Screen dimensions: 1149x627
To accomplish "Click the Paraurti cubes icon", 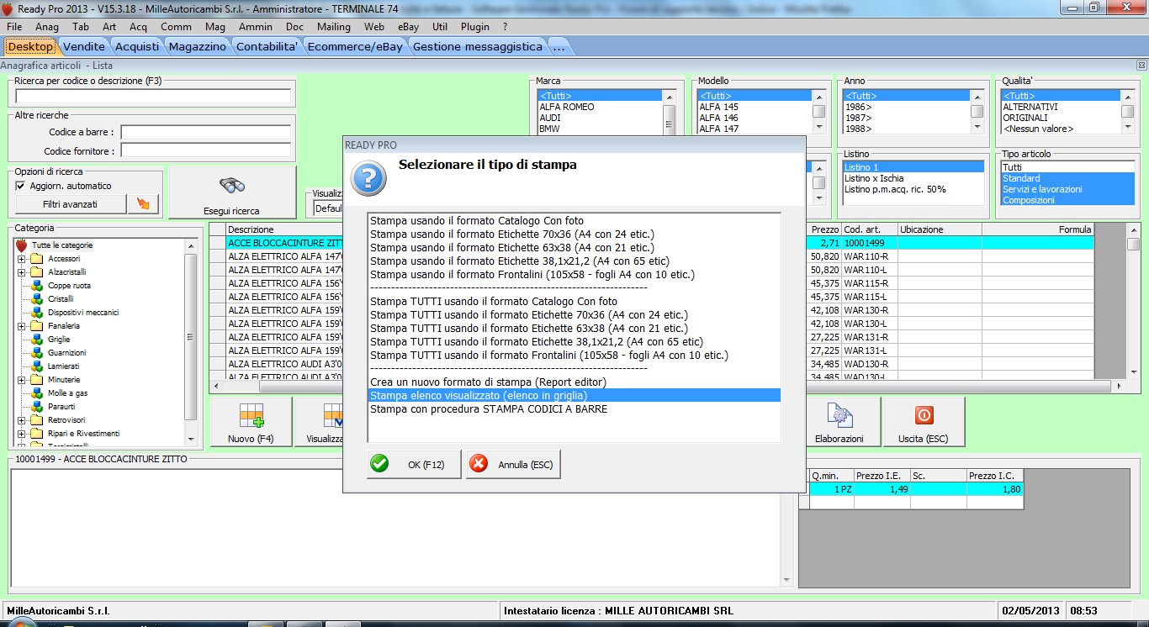I will (36, 407).
